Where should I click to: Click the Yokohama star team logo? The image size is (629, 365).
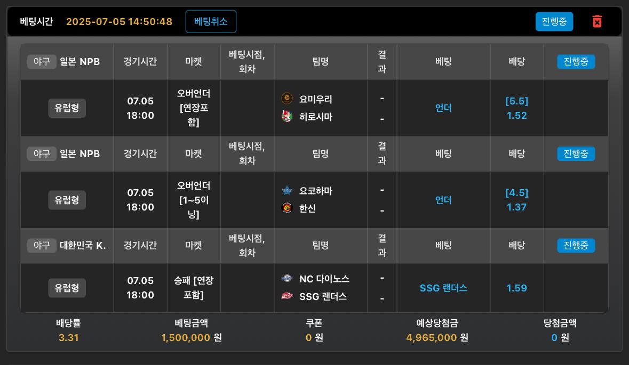tap(287, 191)
